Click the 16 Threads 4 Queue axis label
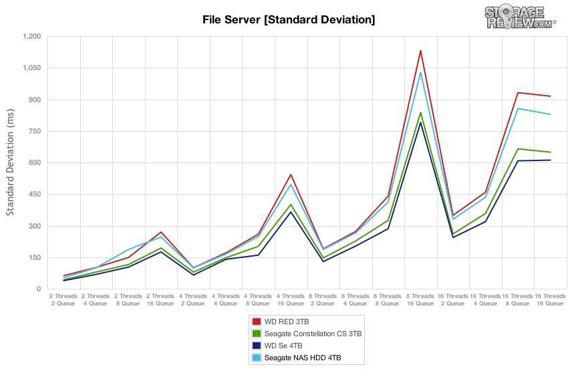This screenshot has width=568, height=381. (x=485, y=300)
